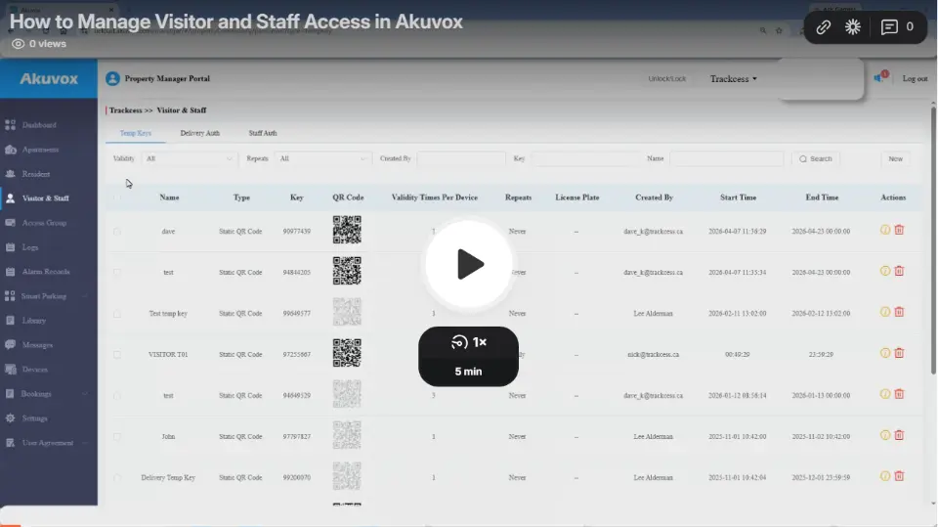Click the Search button

[x=815, y=158]
